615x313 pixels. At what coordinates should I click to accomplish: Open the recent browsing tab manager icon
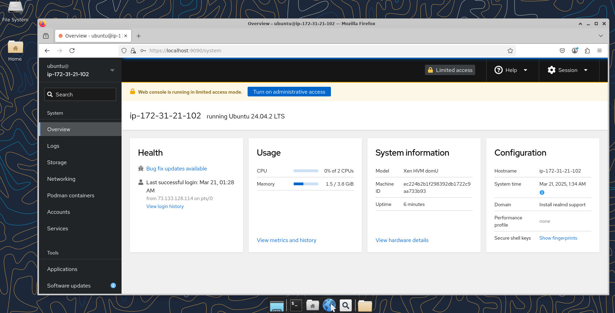click(x=46, y=36)
